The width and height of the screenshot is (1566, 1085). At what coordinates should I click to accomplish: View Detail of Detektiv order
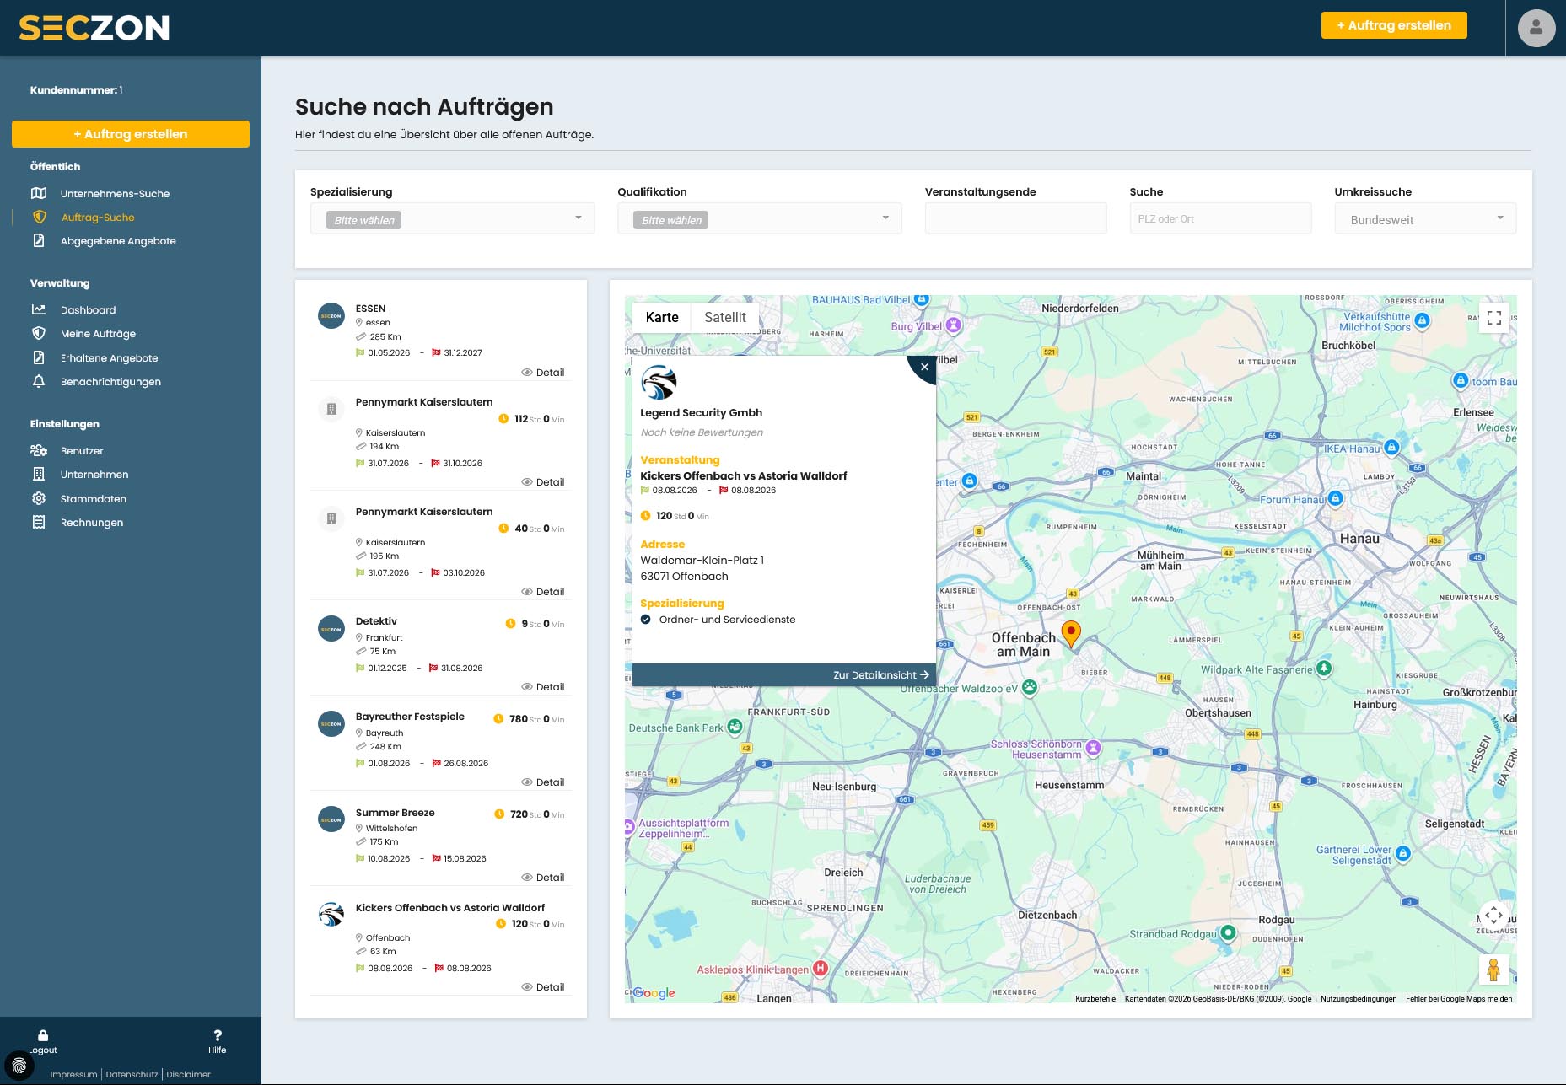point(543,687)
